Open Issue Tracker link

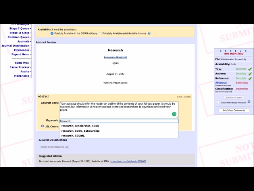click(19, 67)
